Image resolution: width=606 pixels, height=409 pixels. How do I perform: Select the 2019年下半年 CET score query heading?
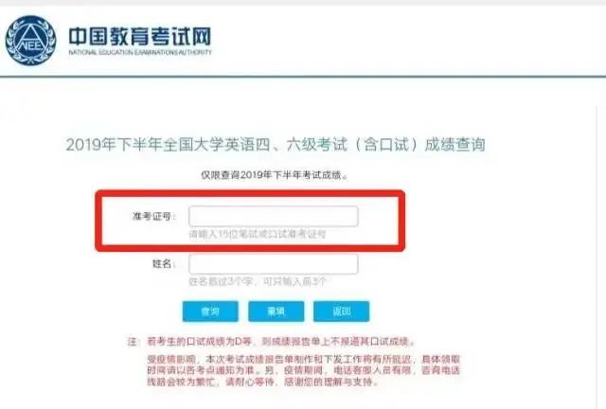276,145
